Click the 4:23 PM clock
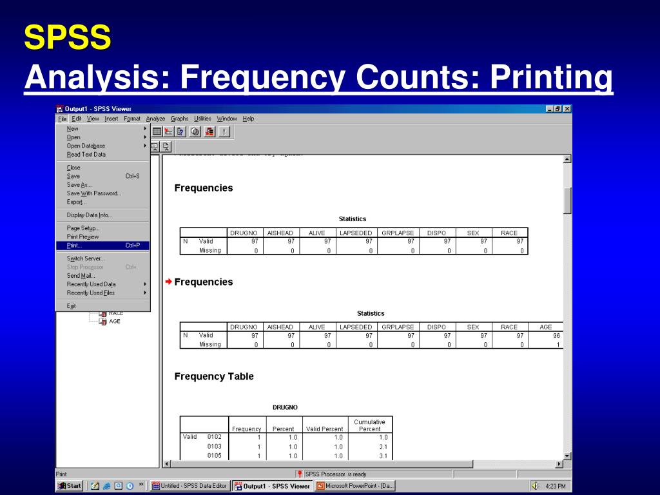 (555, 486)
